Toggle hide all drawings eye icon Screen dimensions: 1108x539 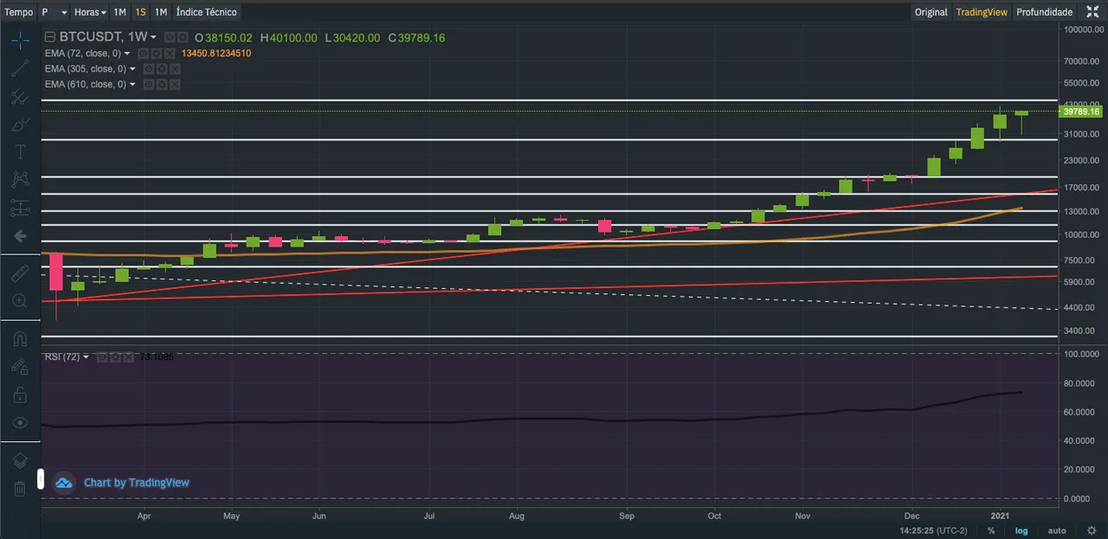pos(20,422)
